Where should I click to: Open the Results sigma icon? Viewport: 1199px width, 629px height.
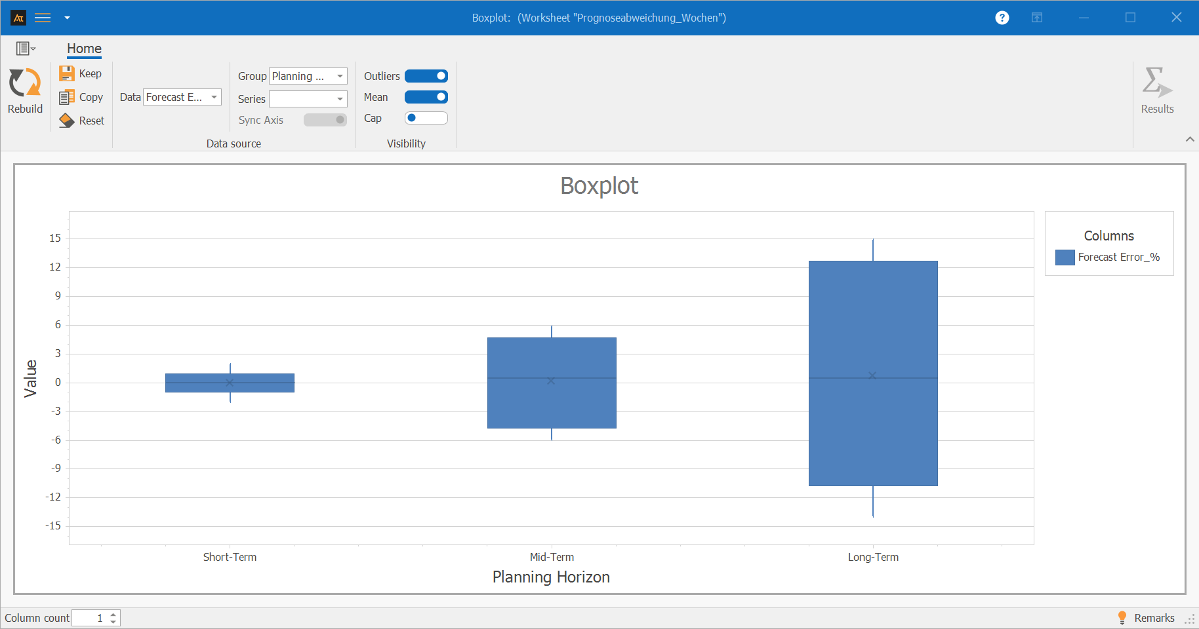[x=1156, y=83]
